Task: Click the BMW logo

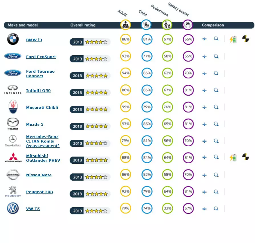Action: click(x=13, y=39)
